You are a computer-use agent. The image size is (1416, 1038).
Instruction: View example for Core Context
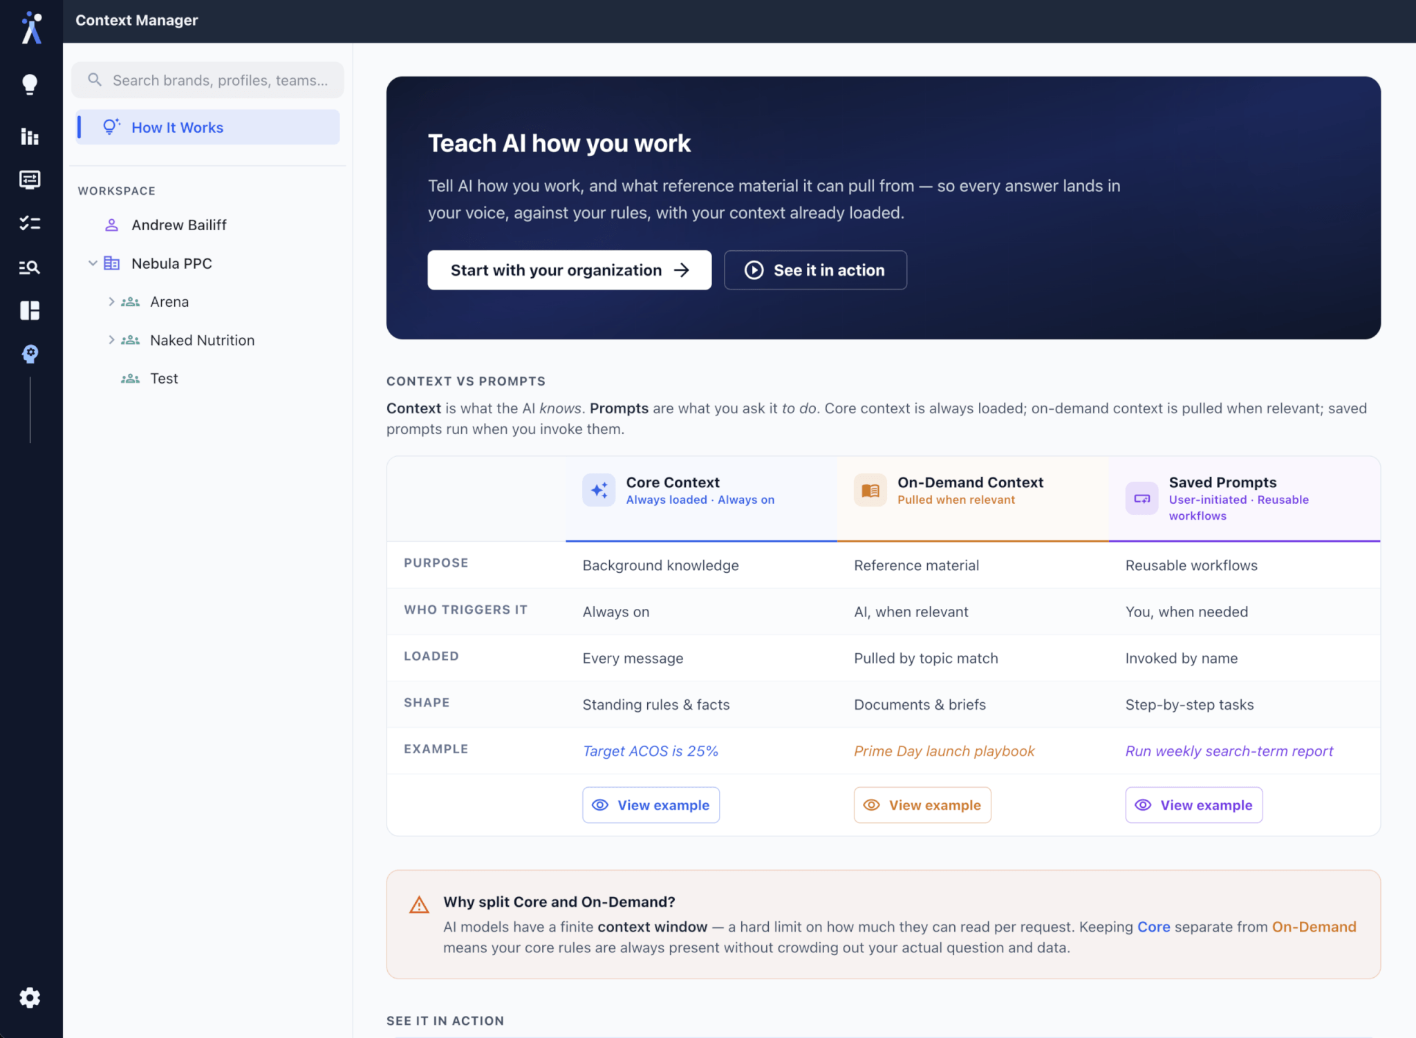tap(651, 805)
